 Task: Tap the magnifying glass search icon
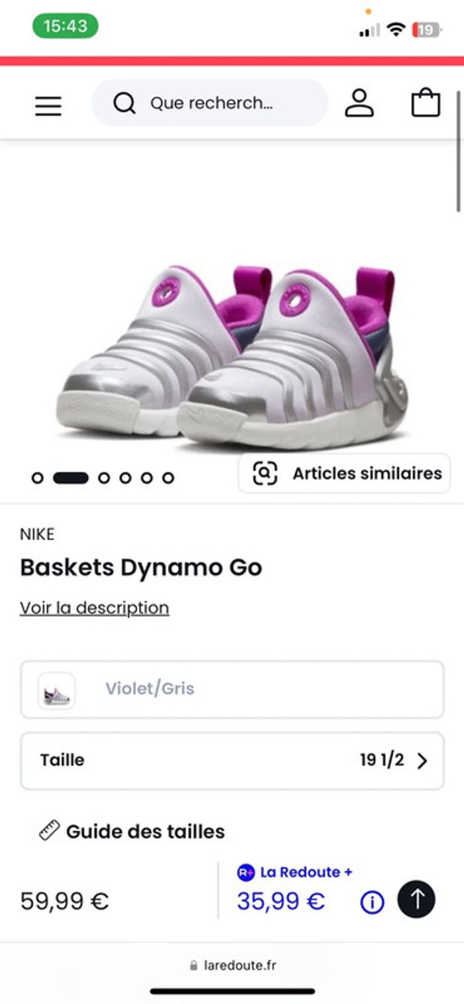[124, 103]
